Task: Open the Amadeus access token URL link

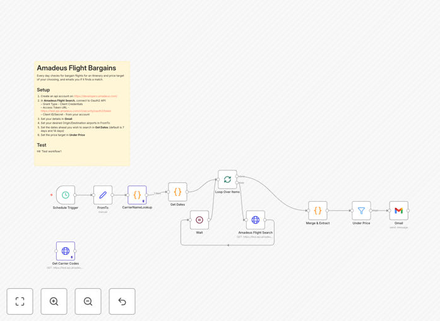Action: 76,111
